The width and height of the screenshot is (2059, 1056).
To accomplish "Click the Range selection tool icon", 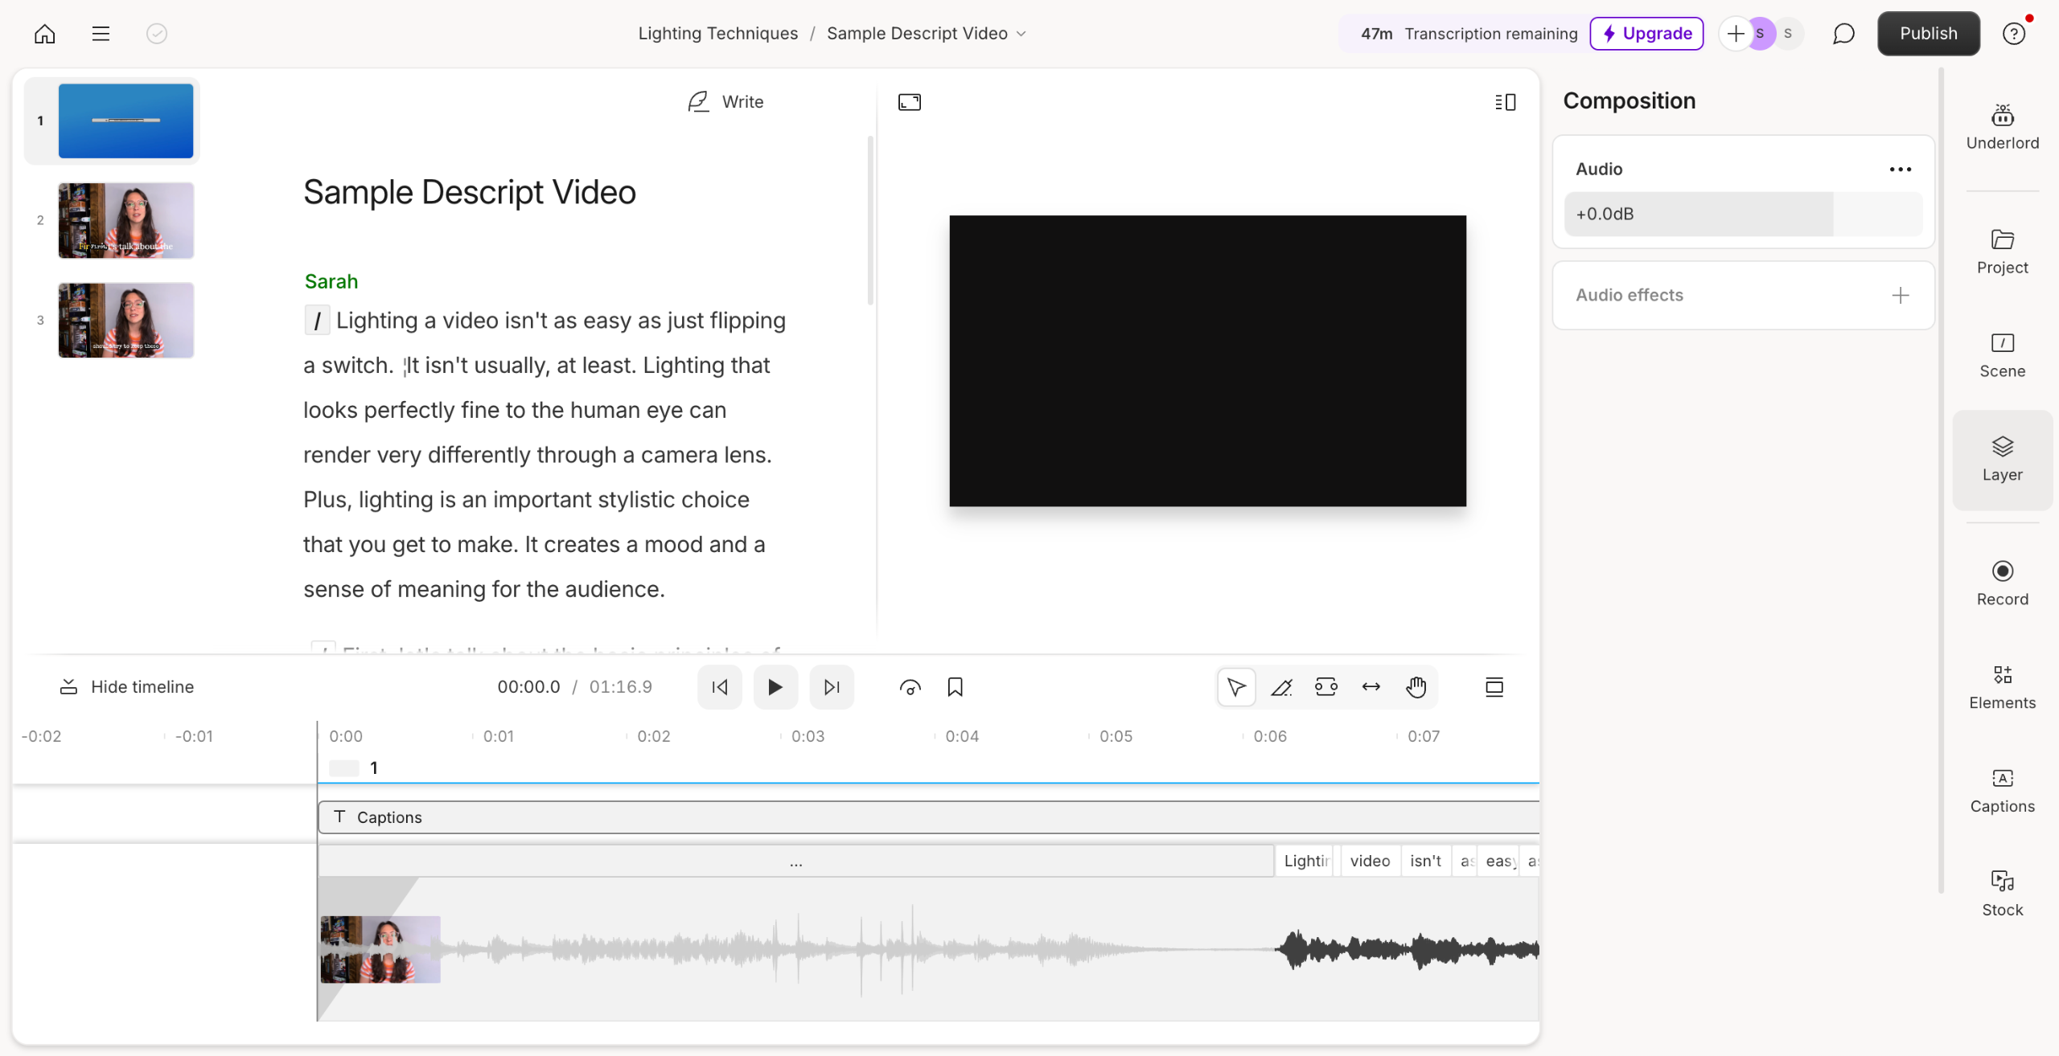I will point(1326,687).
